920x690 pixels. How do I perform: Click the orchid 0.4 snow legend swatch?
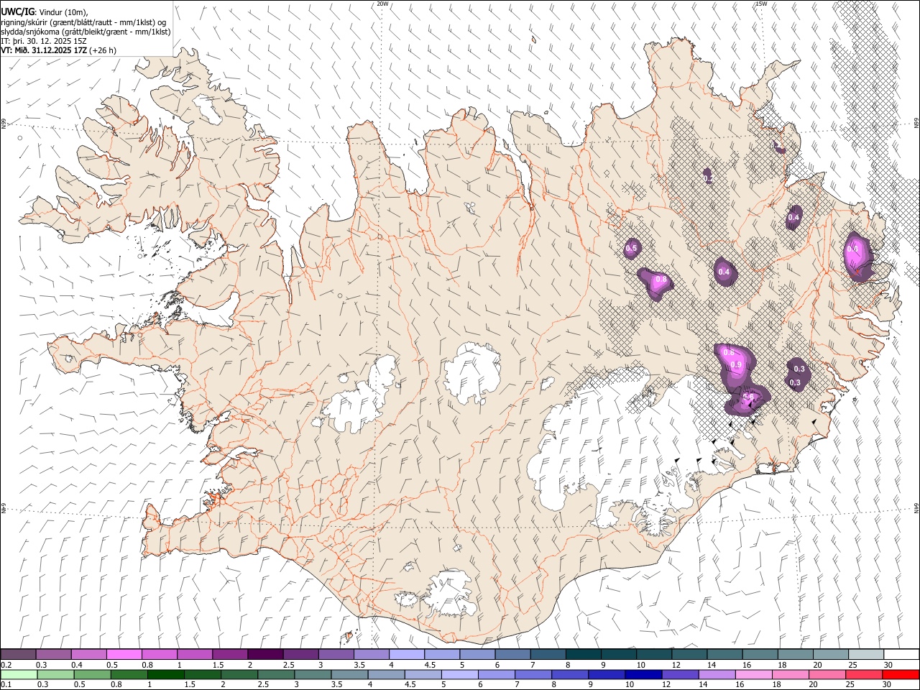pos(89,655)
